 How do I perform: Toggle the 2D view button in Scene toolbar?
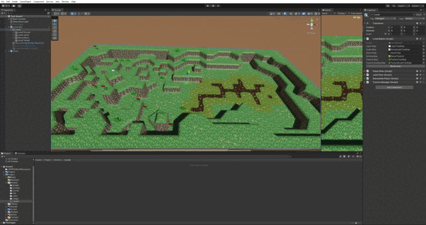(279, 14)
